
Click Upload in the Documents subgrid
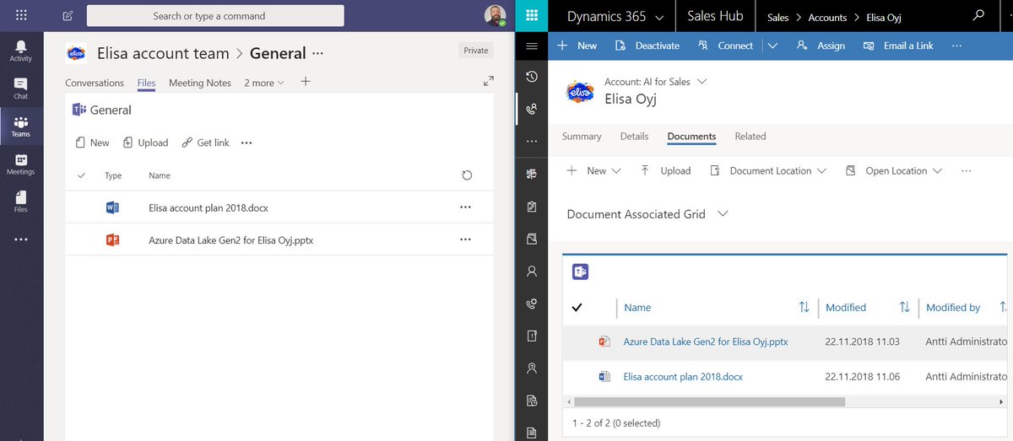(x=665, y=170)
